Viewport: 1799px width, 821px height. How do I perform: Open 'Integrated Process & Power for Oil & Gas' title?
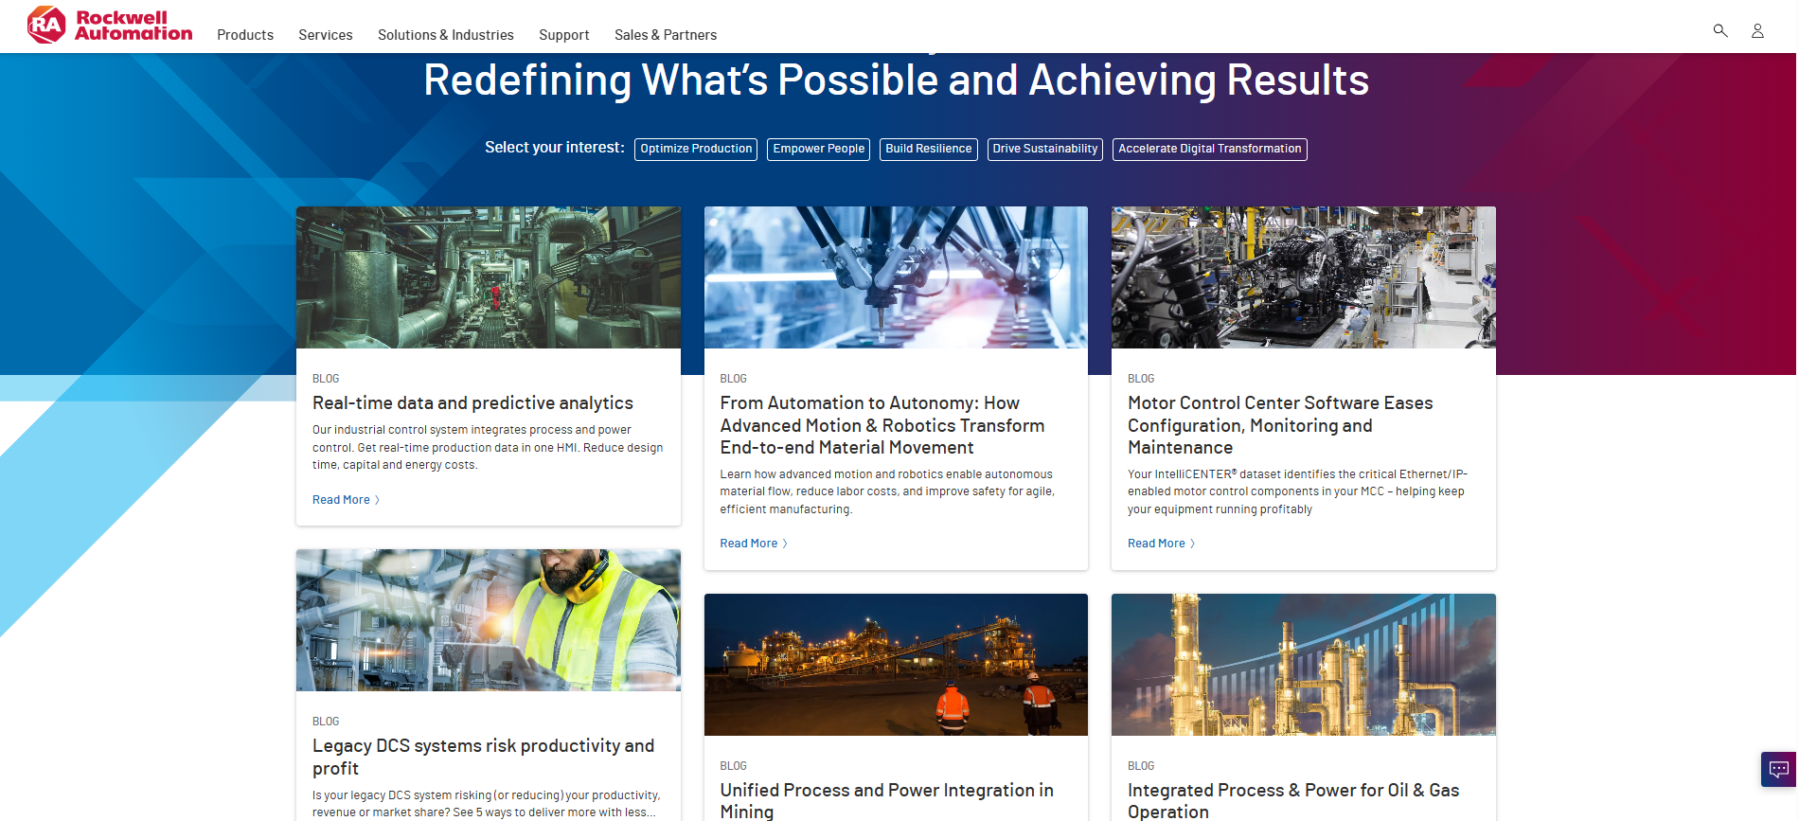[x=1293, y=800]
